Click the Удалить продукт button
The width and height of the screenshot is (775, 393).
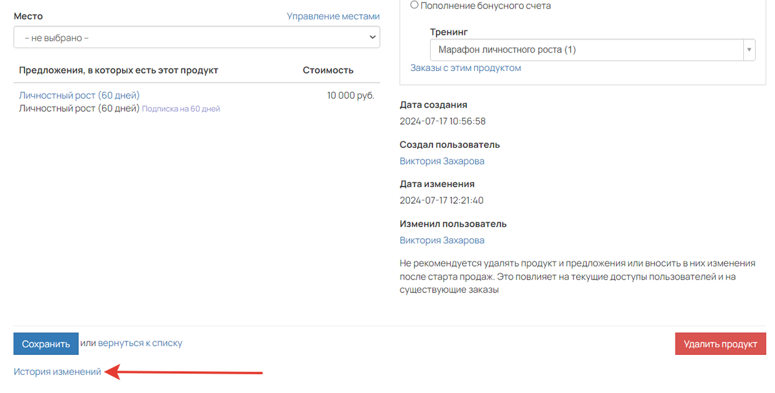[x=720, y=344]
